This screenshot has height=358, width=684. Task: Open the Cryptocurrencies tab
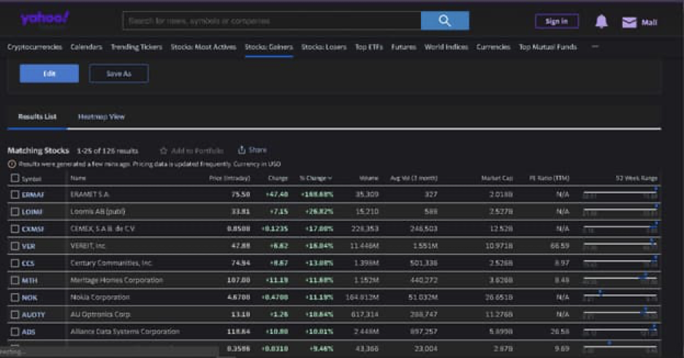pos(34,47)
